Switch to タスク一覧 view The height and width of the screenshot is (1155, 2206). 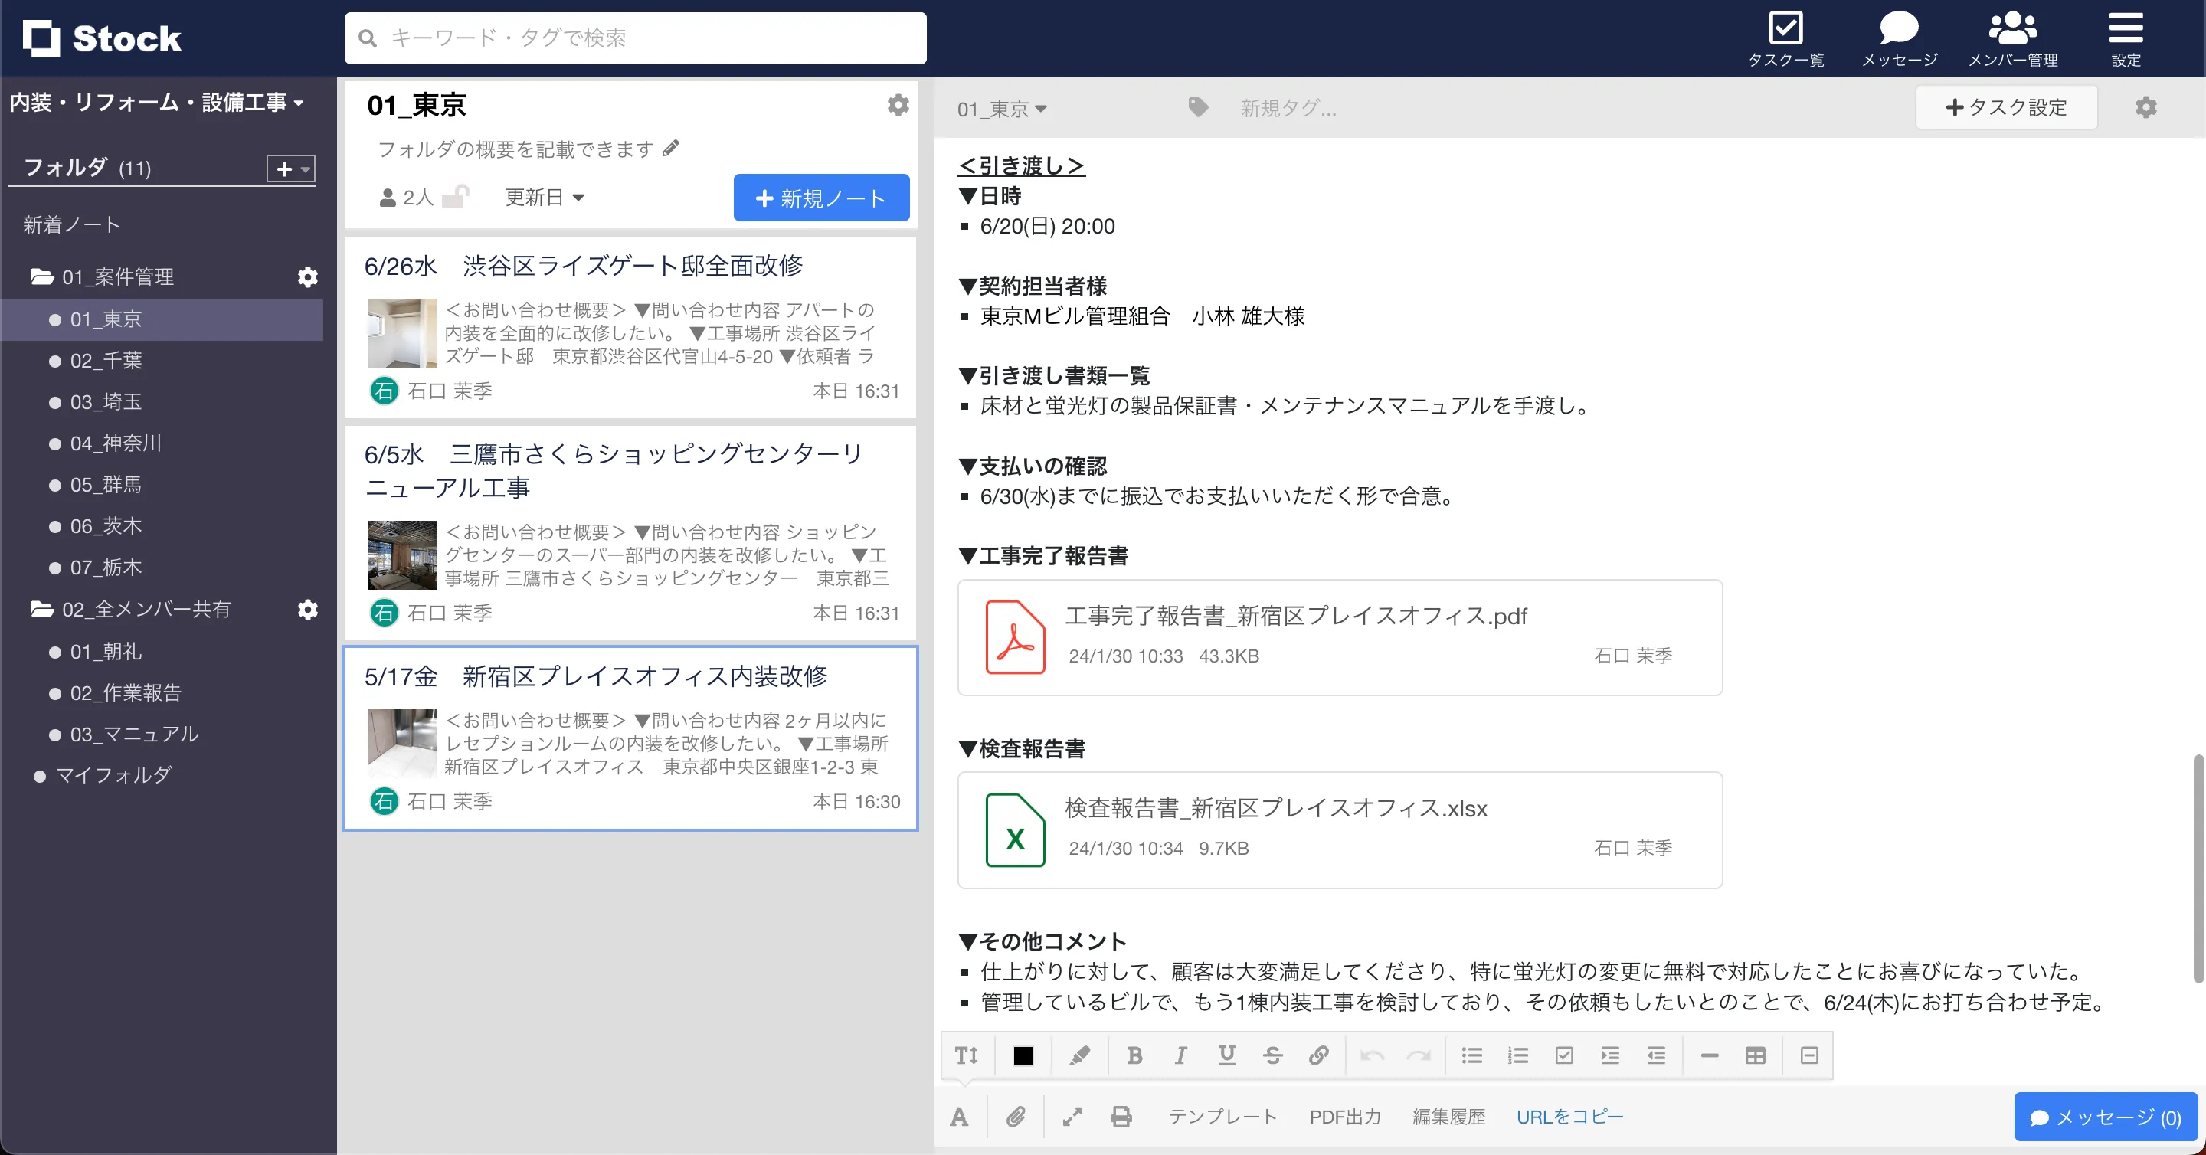pos(1787,36)
